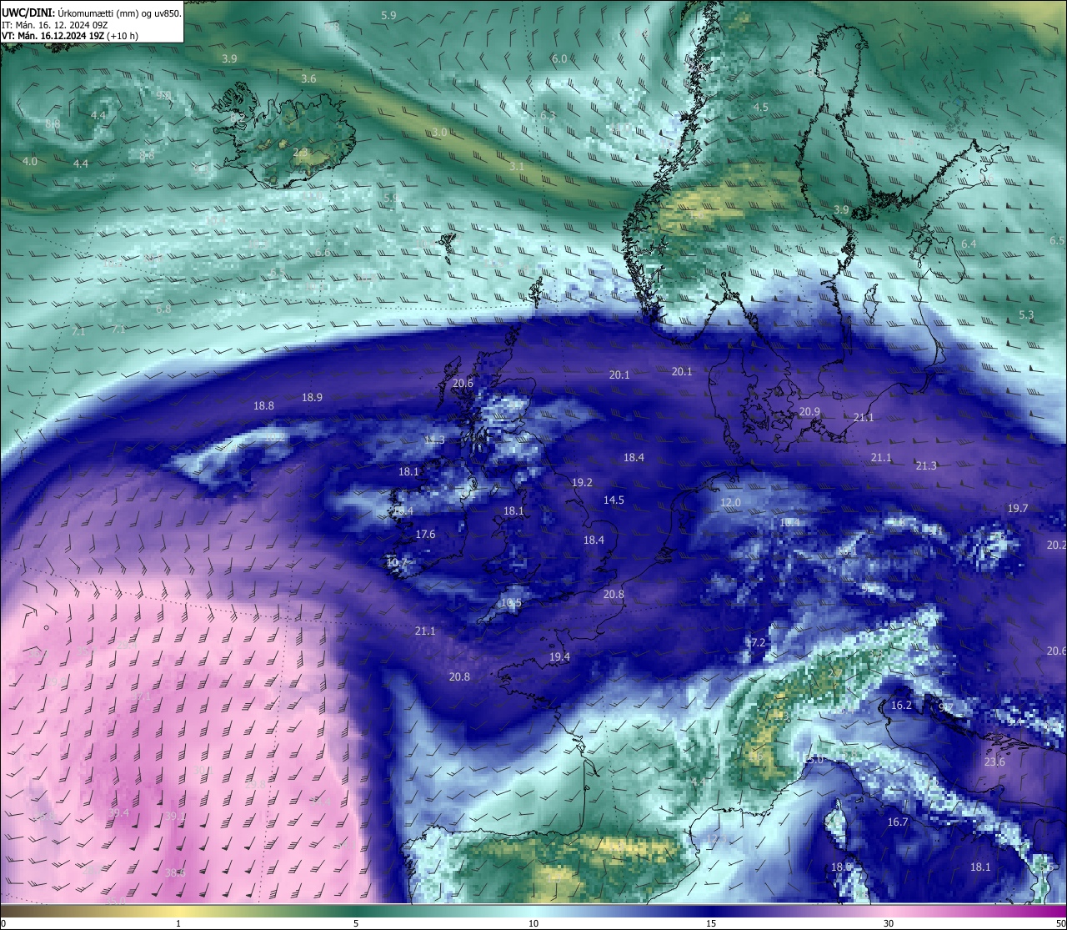Click the 4.5 value label over northern Sweden
Image resolution: width=1067 pixels, height=930 pixels.
[761, 108]
